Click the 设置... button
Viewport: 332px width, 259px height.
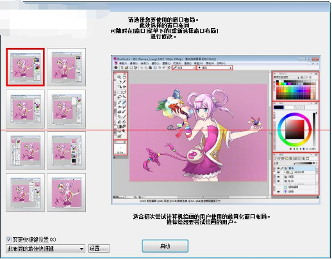click(99, 248)
